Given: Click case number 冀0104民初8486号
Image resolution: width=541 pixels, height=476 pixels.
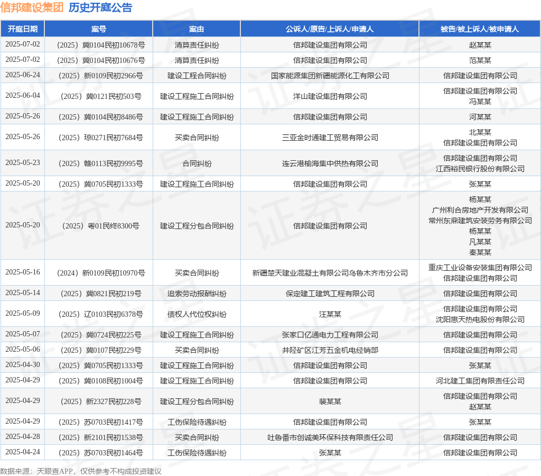Looking at the screenshot, I should [101, 117].
